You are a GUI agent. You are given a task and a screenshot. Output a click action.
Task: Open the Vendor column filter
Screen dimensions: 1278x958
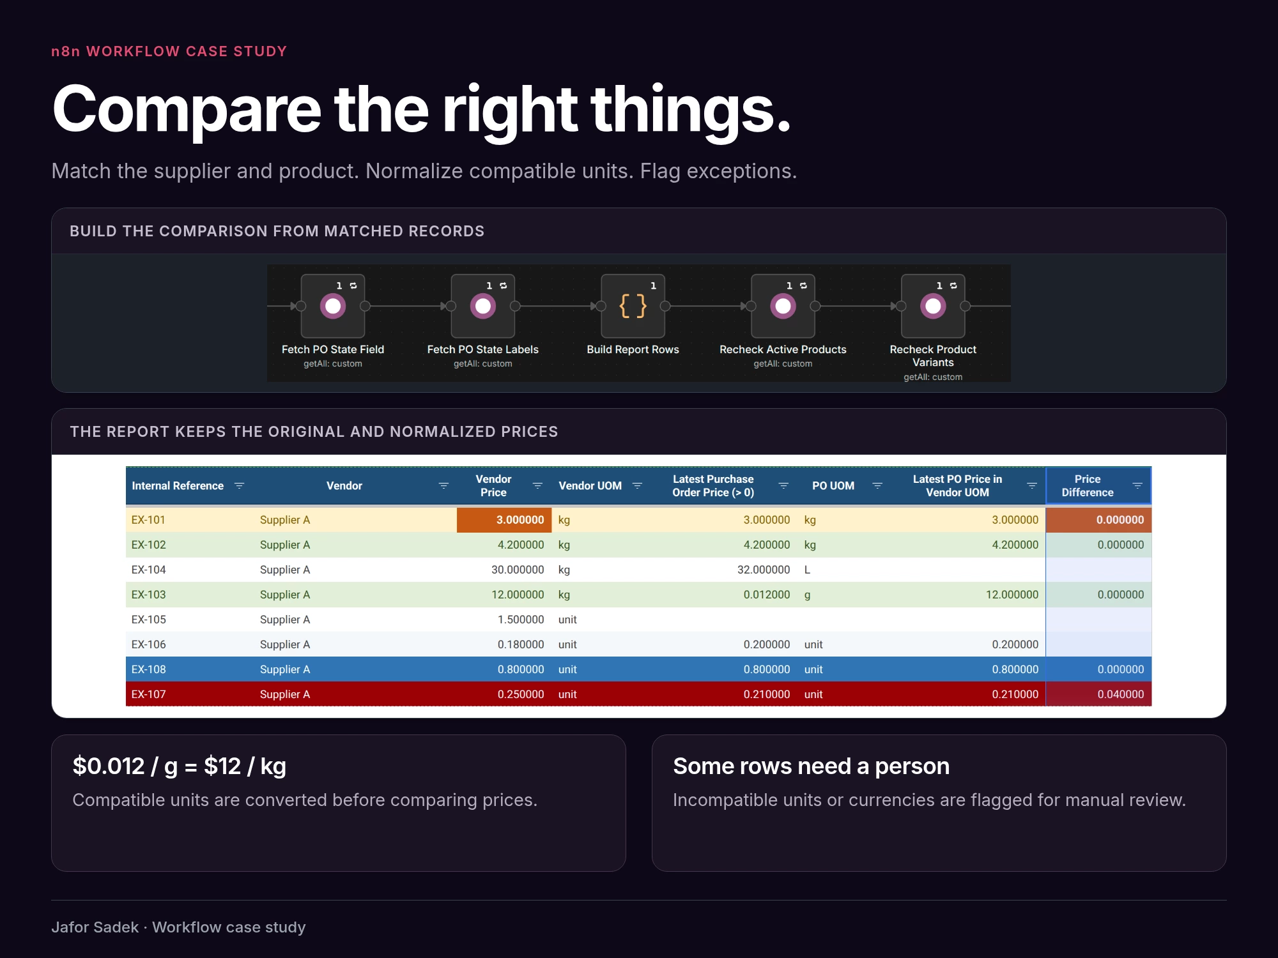[x=443, y=486]
